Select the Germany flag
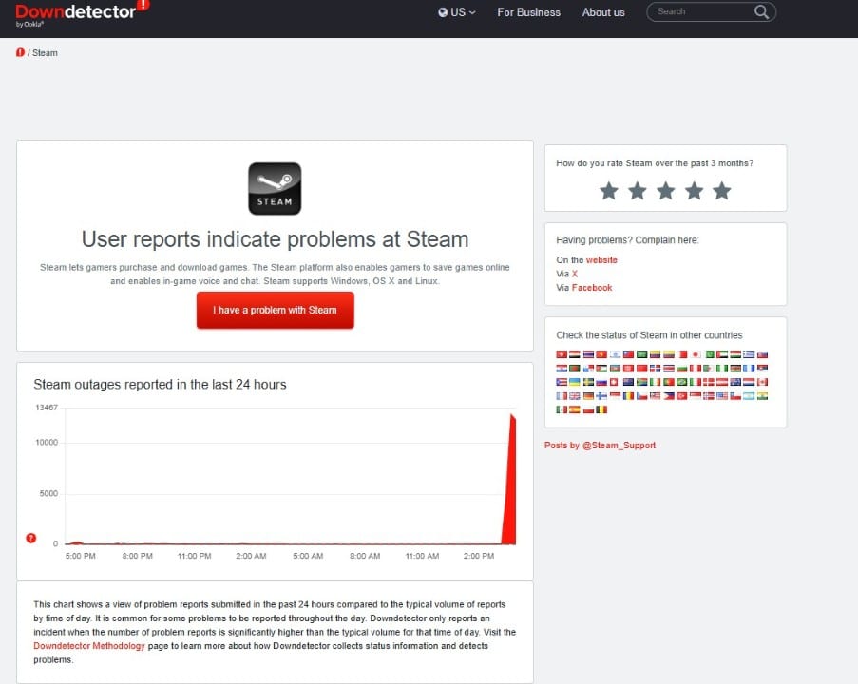 pos(588,396)
